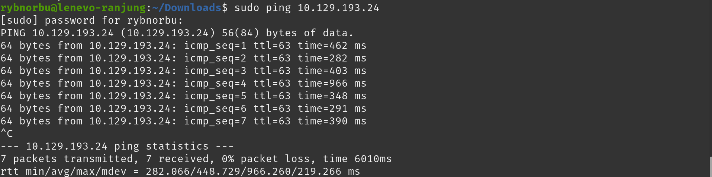Click the 'rtt min/avg/max/mdev' summary line
Image resolution: width=712 pixels, height=177 pixels.
[180, 171]
